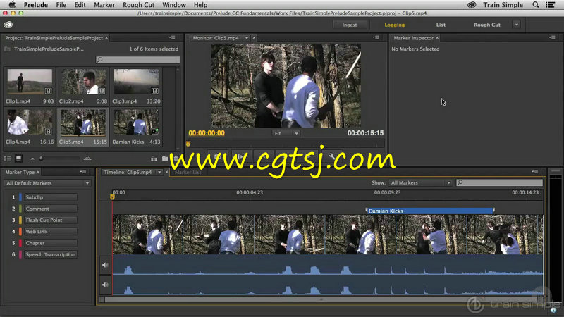Viewport: 564px width, 317px height.
Task: Open the Fit zoom level dropdown
Action: click(286, 133)
